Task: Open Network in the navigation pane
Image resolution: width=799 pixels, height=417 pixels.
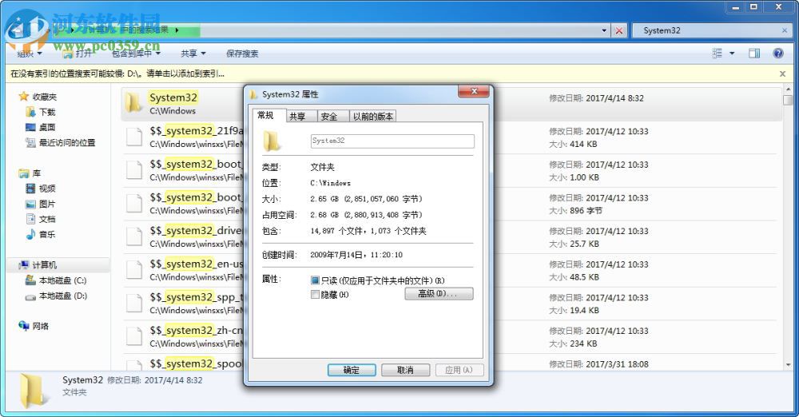Action: click(34, 326)
